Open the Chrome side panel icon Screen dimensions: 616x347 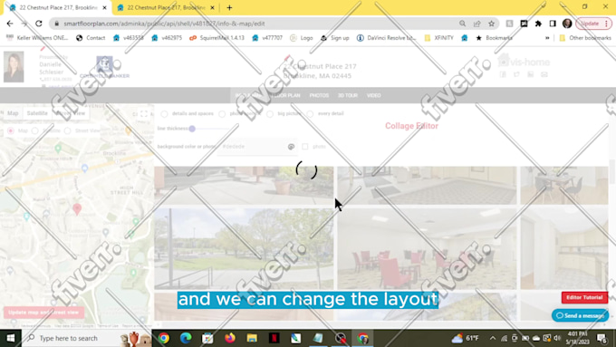click(553, 24)
